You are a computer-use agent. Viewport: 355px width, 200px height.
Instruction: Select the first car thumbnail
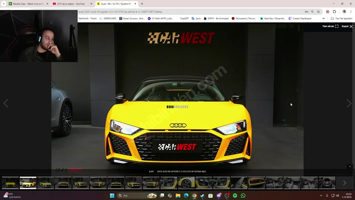10,183
